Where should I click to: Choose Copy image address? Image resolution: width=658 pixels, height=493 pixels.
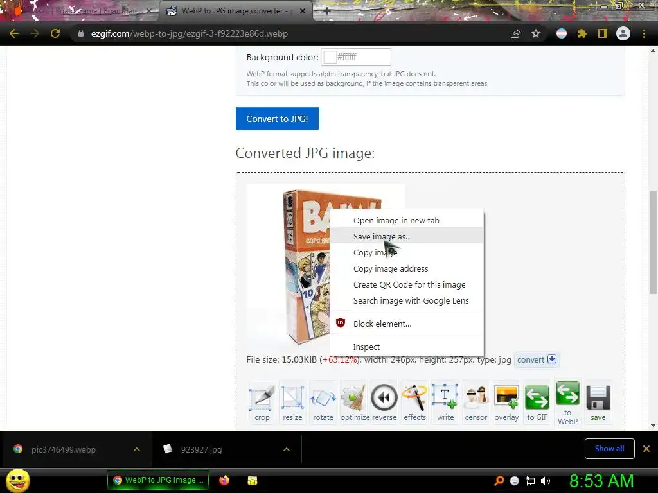click(x=407, y=269)
